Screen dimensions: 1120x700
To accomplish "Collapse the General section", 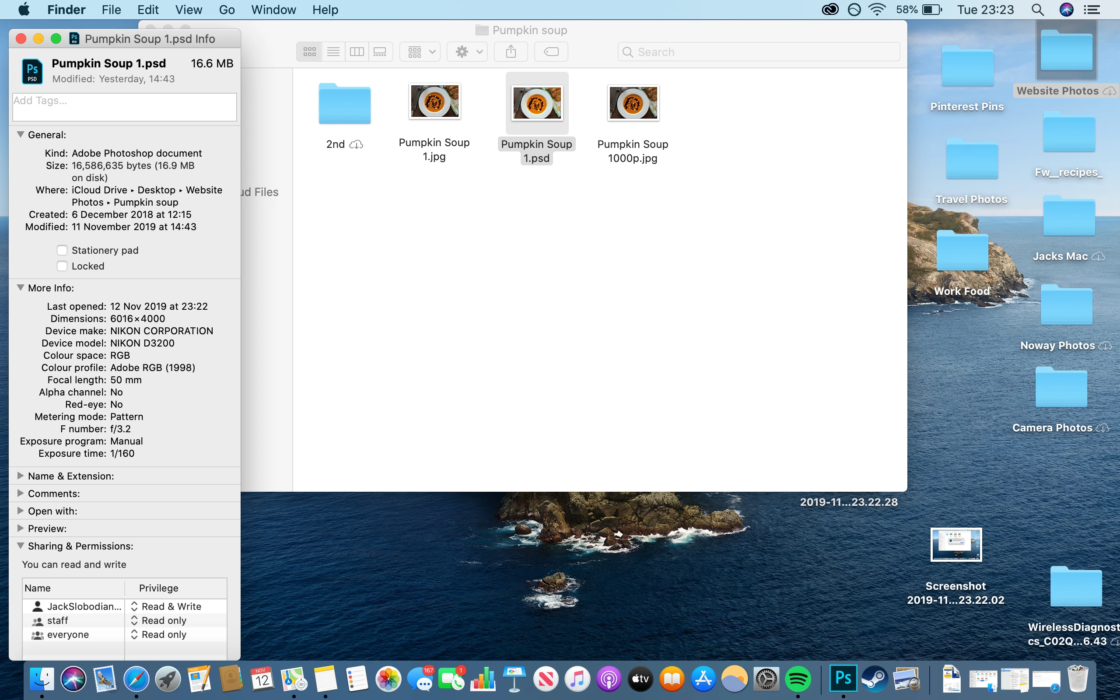I will pyautogui.click(x=21, y=135).
